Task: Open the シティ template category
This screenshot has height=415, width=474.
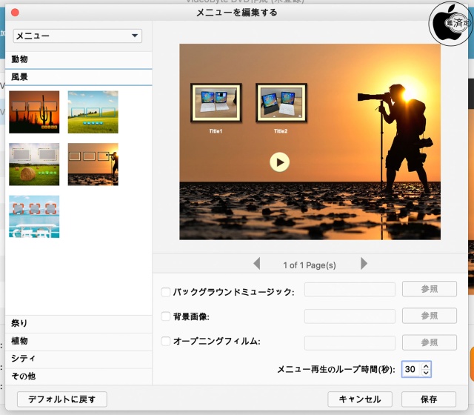Action: [x=76, y=359]
